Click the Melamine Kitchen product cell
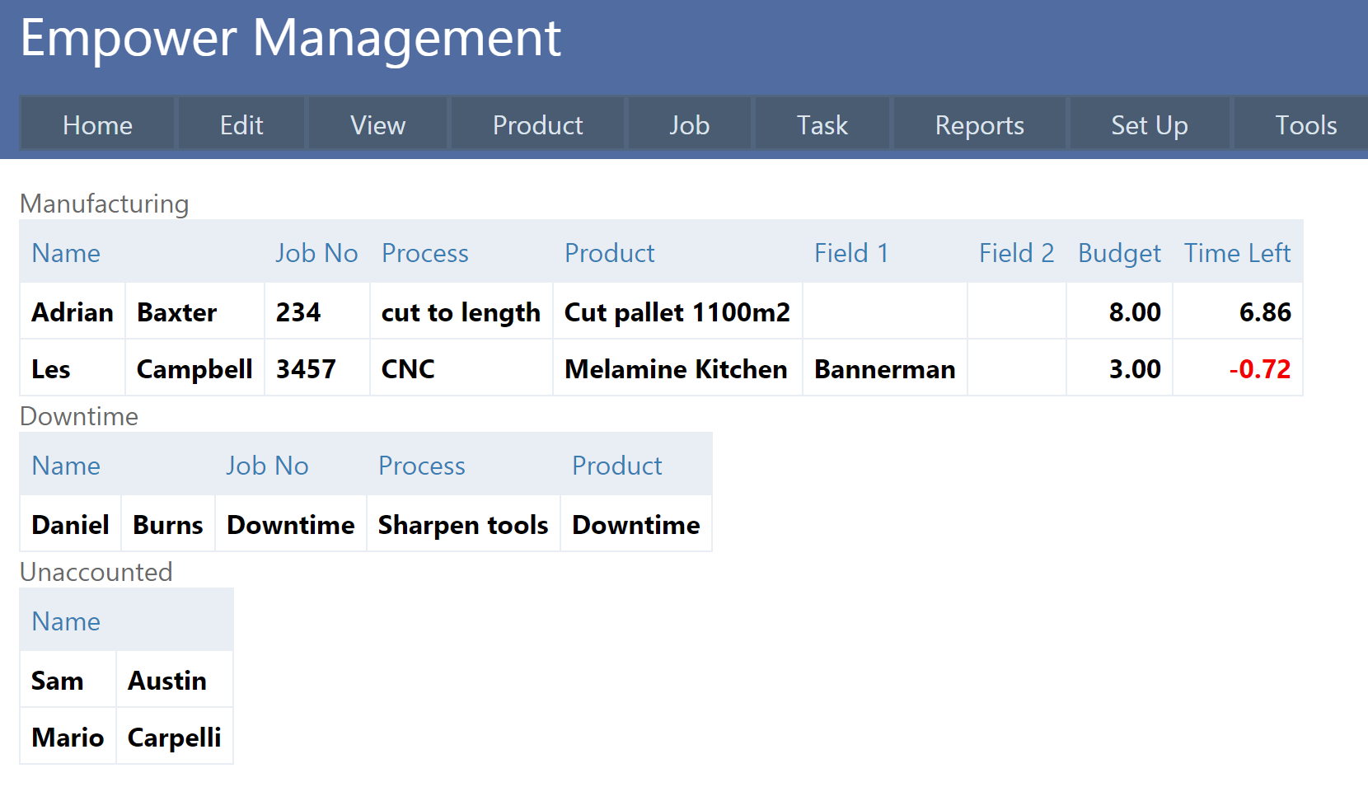 676,369
